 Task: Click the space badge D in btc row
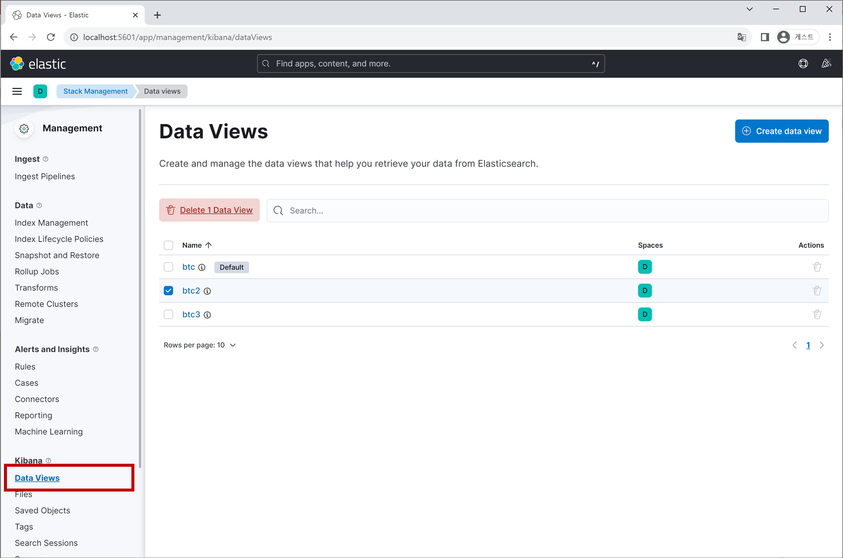pos(645,267)
